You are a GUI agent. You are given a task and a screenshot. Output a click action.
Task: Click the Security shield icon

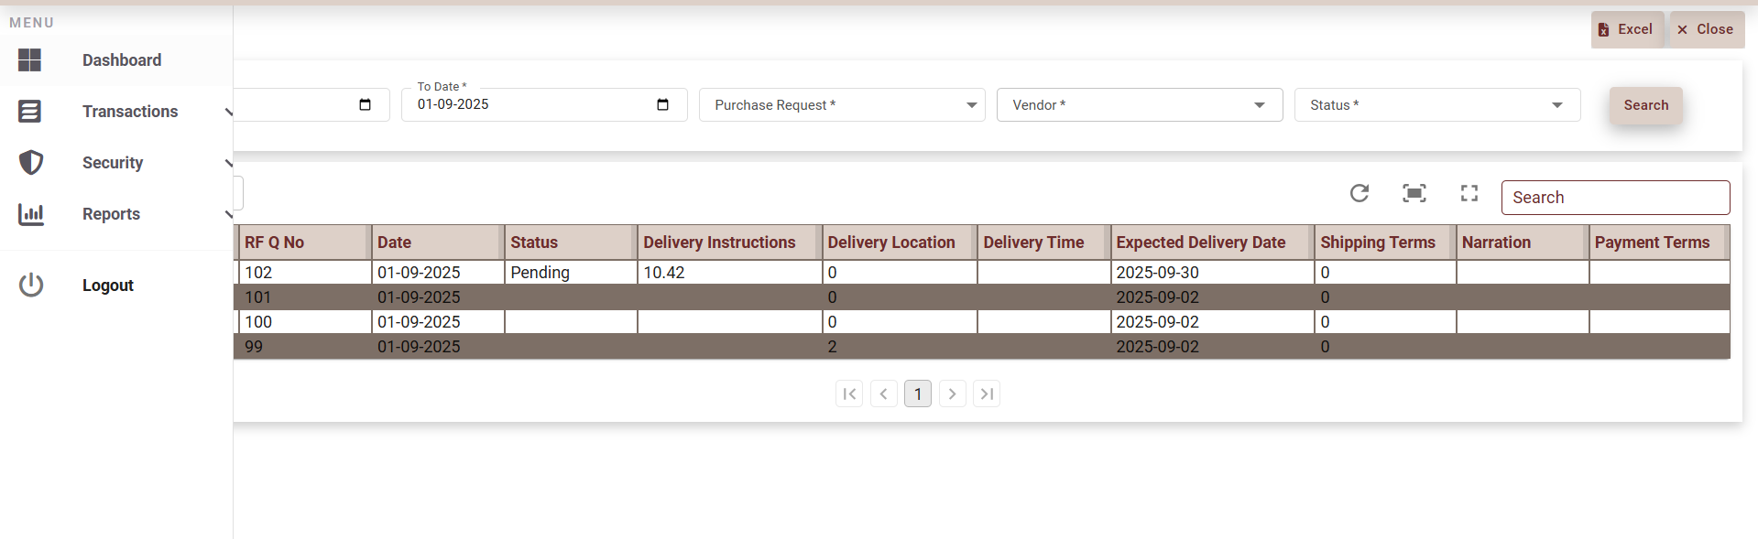[x=31, y=163]
